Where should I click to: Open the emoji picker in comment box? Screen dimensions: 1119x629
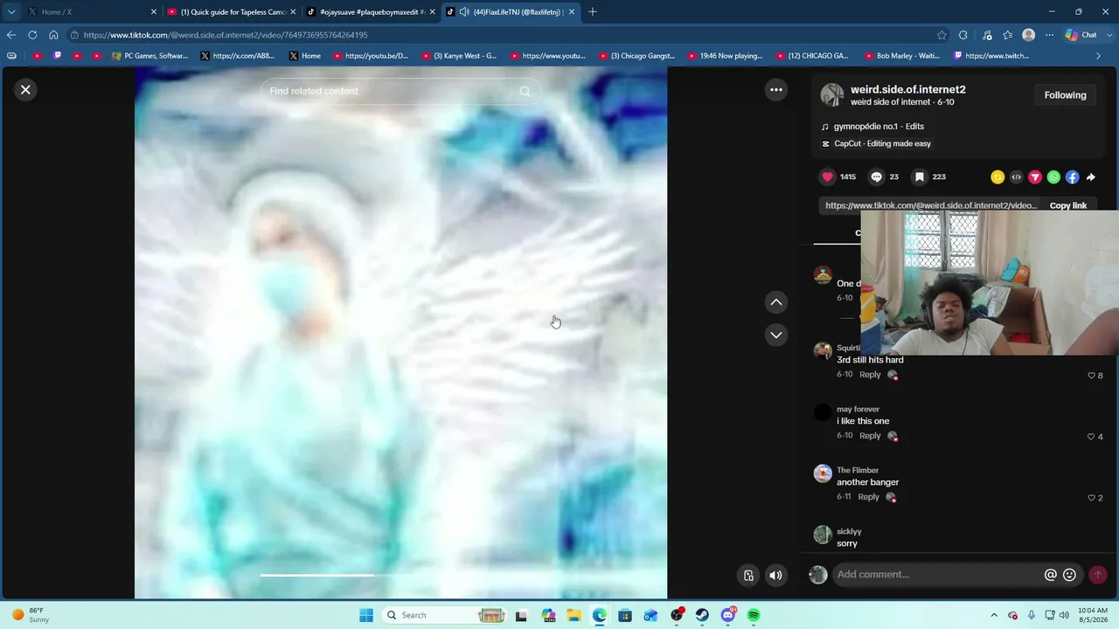point(1069,575)
